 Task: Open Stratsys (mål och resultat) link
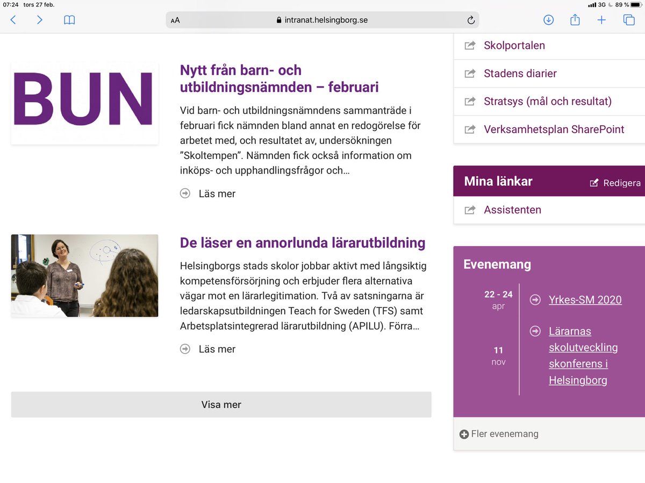(548, 102)
